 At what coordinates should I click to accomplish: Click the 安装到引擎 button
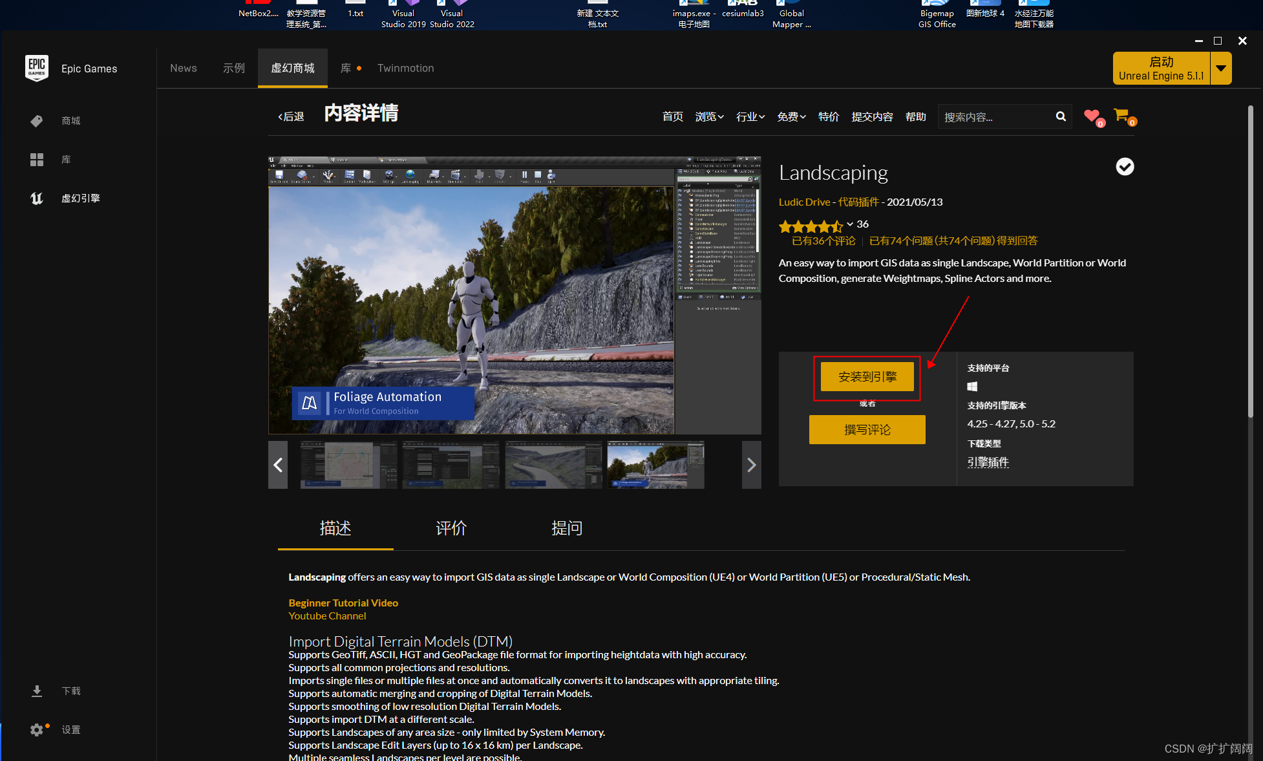(x=867, y=377)
